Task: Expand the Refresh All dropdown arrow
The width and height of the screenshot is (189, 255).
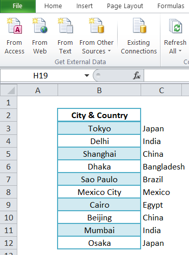Action: coord(180,51)
